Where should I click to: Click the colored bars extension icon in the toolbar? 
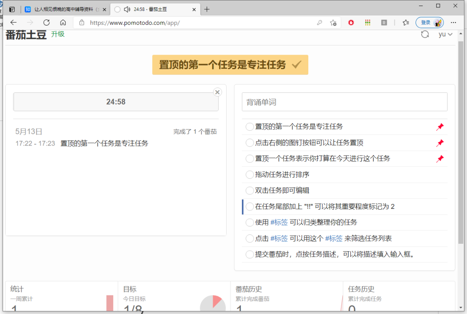[x=368, y=23]
